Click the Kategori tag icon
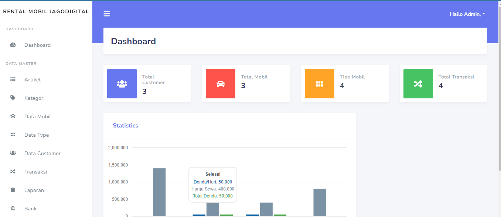This screenshot has width=501, height=217. coord(13,98)
